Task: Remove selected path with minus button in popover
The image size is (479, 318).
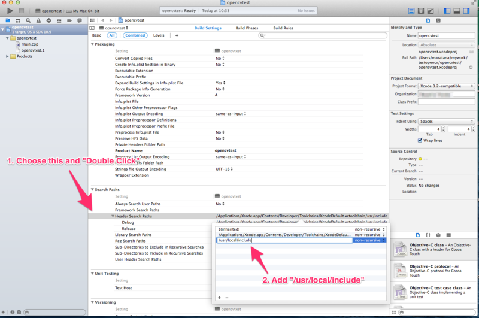Action: (227, 298)
